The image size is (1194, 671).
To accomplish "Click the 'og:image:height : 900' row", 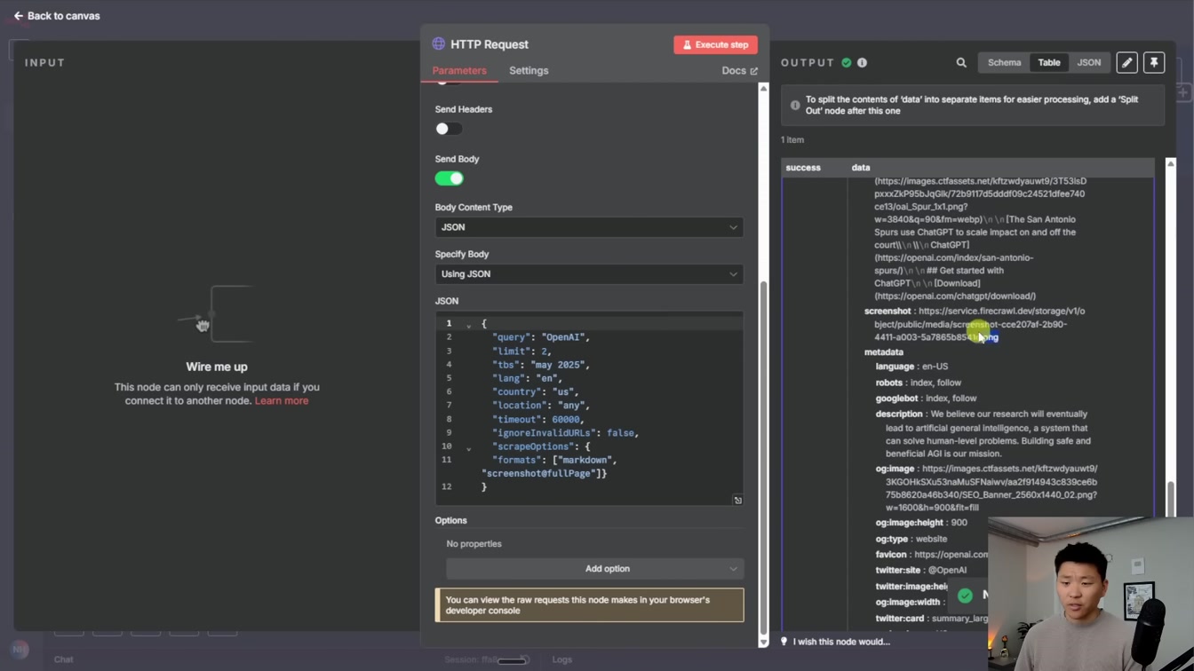I will 921,523.
